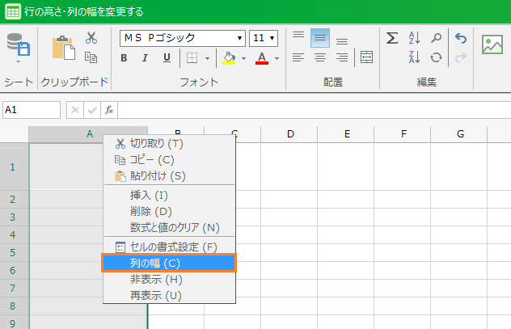The height and width of the screenshot is (329, 511).
Task: Center text horizontally
Action: coord(320,57)
